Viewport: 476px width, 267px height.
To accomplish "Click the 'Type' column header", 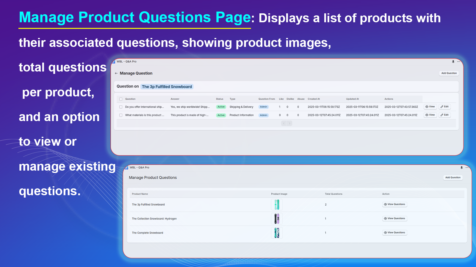I will tap(232, 99).
